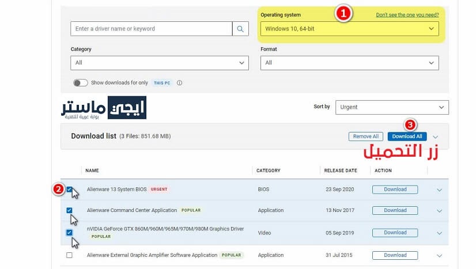Screen dimensions: 476x269
Task: Click the Video category cell
Action: point(265,233)
